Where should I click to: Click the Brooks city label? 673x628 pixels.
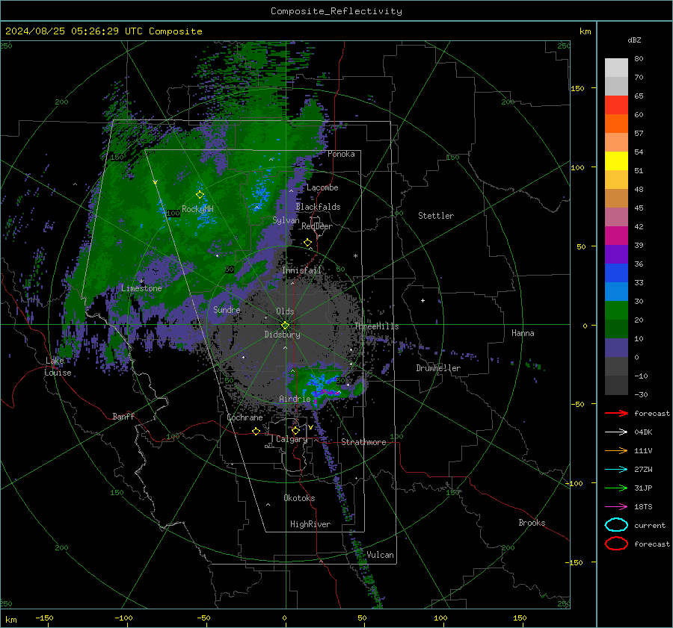pos(532,523)
